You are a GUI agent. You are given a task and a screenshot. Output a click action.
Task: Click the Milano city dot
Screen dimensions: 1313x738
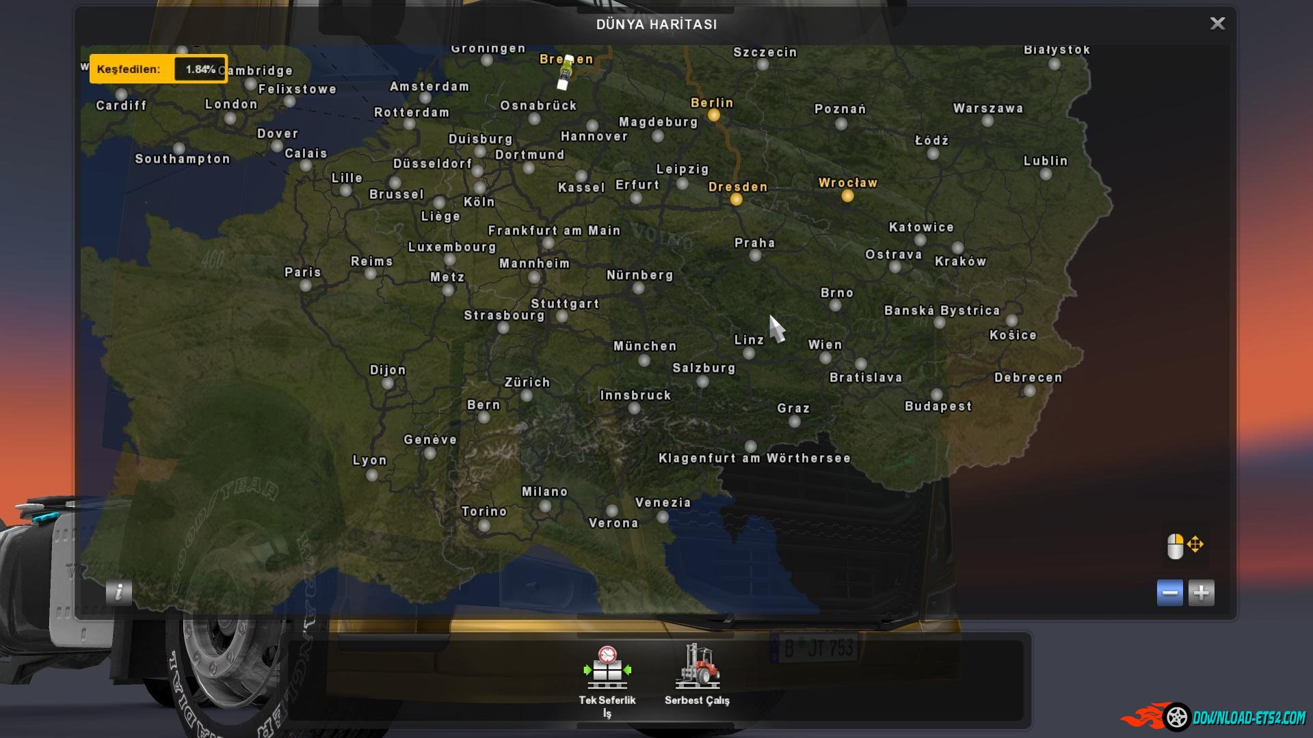pyautogui.click(x=545, y=506)
